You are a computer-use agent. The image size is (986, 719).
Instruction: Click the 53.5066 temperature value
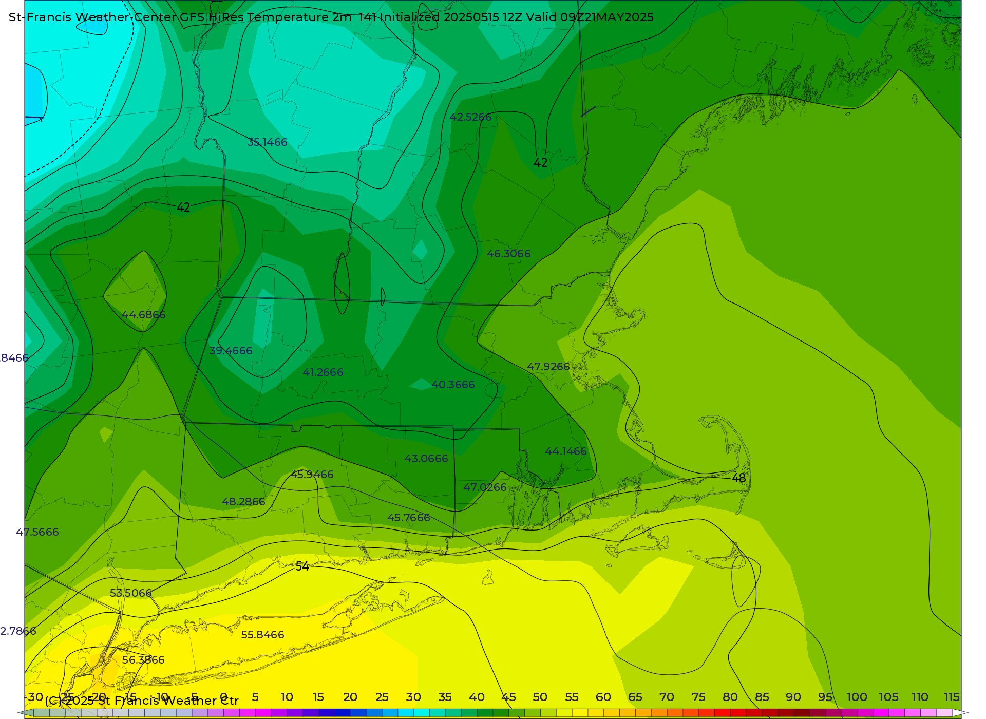click(x=130, y=593)
